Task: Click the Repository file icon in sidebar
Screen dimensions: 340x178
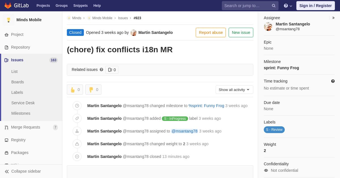Action: point(7,47)
